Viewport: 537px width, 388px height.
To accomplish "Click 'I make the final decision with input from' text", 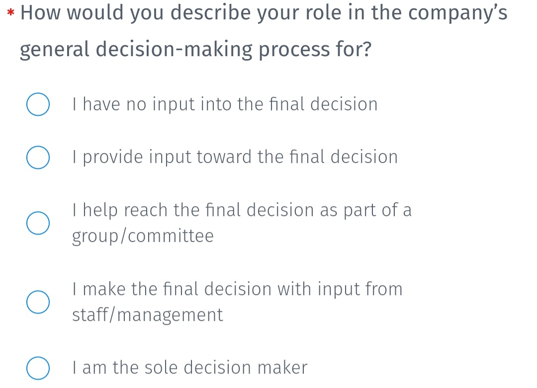I will point(237,289).
